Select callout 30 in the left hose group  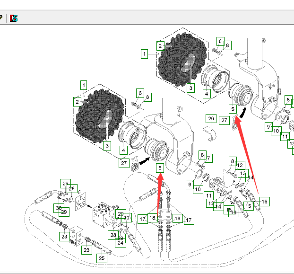pyautogui.click(x=59, y=208)
